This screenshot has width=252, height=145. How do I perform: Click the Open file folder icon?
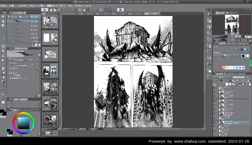click(55, 10)
